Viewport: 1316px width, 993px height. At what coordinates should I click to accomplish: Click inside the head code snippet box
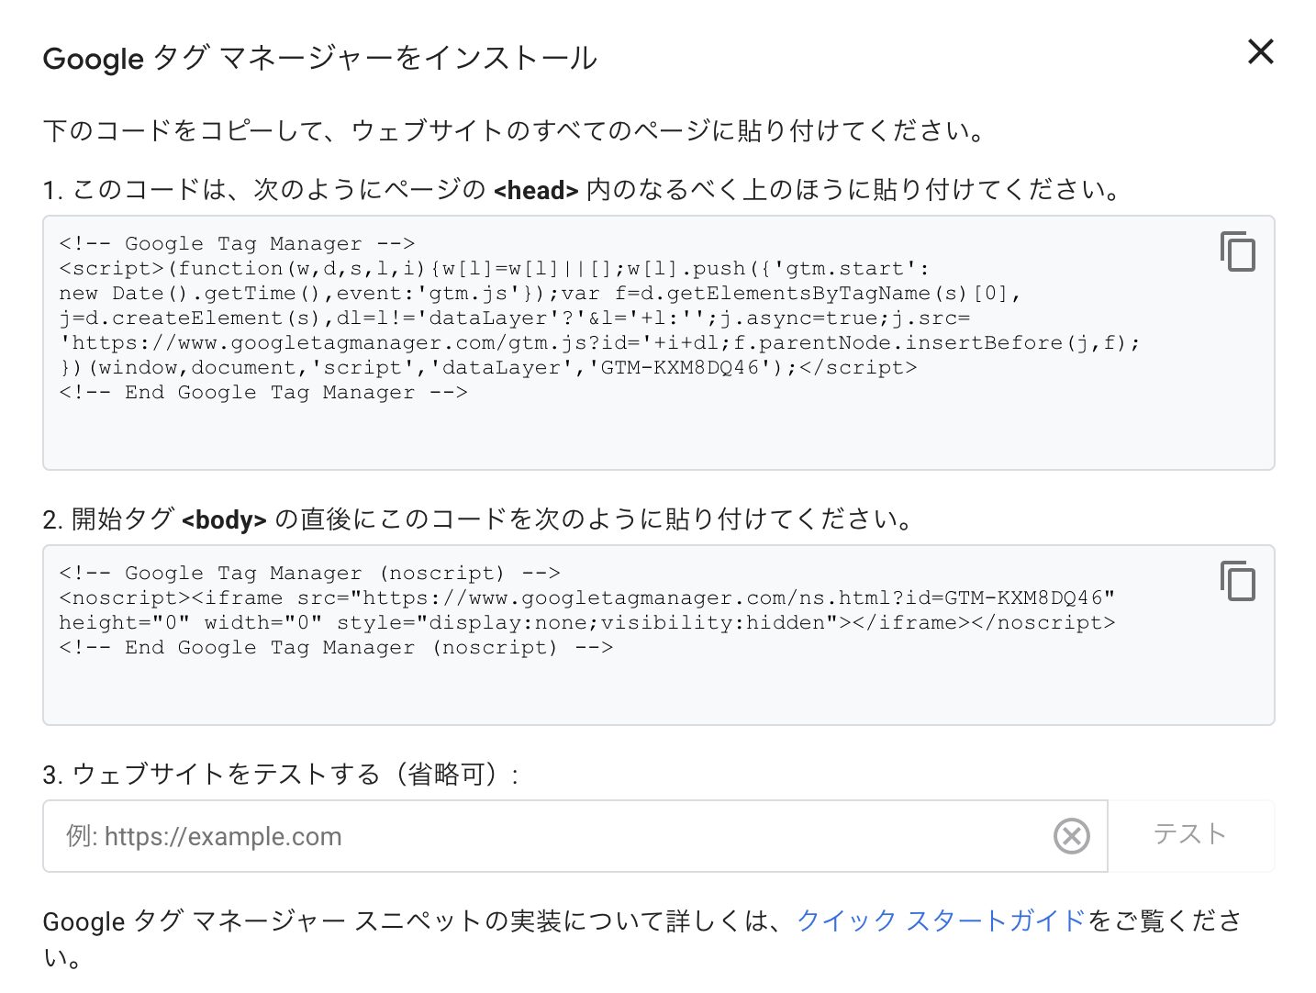pos(642,431)
